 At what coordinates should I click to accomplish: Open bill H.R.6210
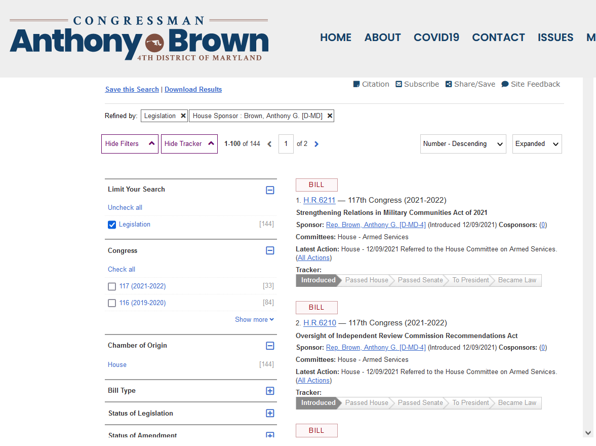320,323
